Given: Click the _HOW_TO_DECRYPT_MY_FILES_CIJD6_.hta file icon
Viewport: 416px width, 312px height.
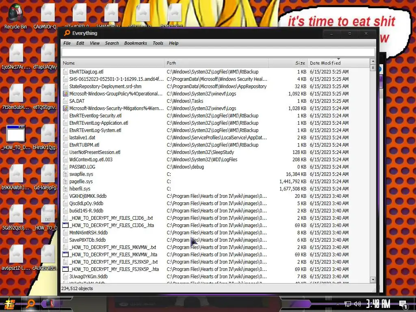Looking at the screenshot, I should pyautogui.click(x=65, y=225).
